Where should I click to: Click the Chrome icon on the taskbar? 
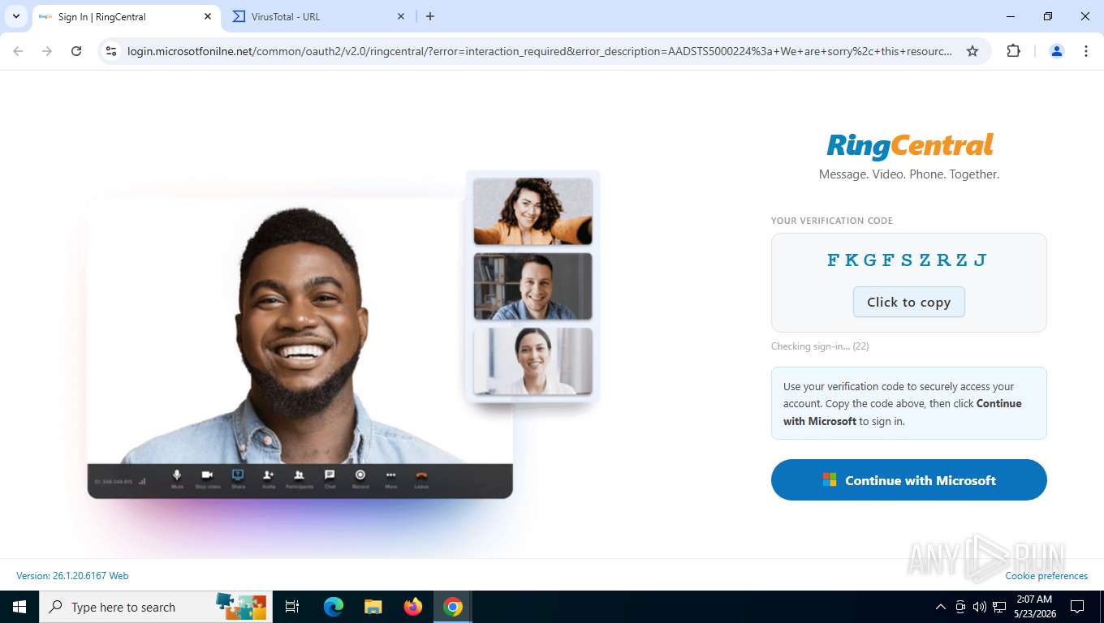(x=453, y=607)
